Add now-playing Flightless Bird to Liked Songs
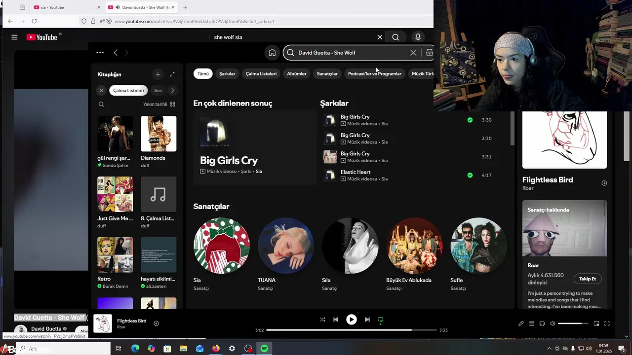Image resolution: width=632 pixels, height=355 pixels. (x=156, y=323)
